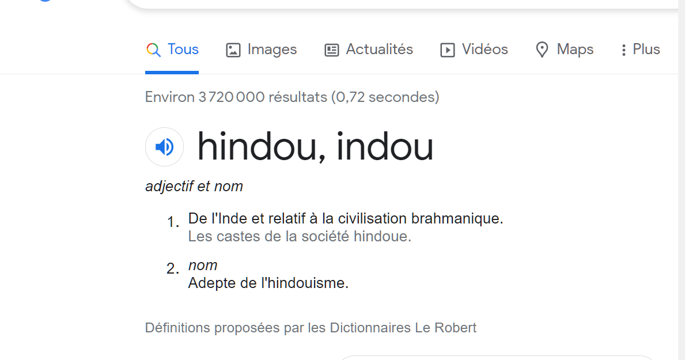Screen dimensions: 685x360
Task: Play the pronunciation audio for hindou
Action: 164,147
